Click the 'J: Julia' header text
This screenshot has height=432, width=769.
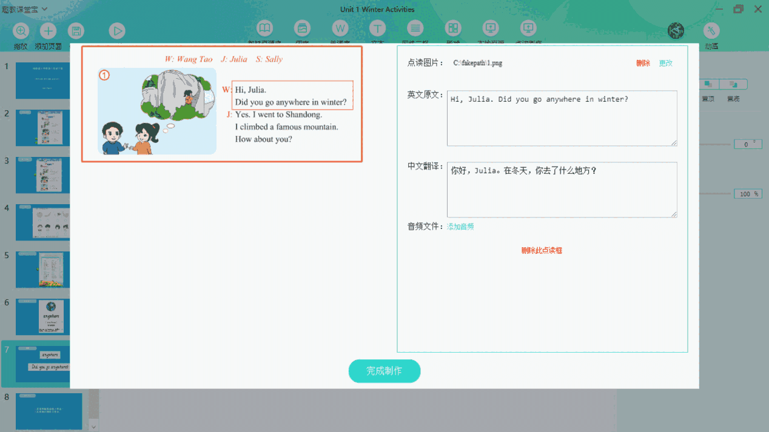coord(234,59)
